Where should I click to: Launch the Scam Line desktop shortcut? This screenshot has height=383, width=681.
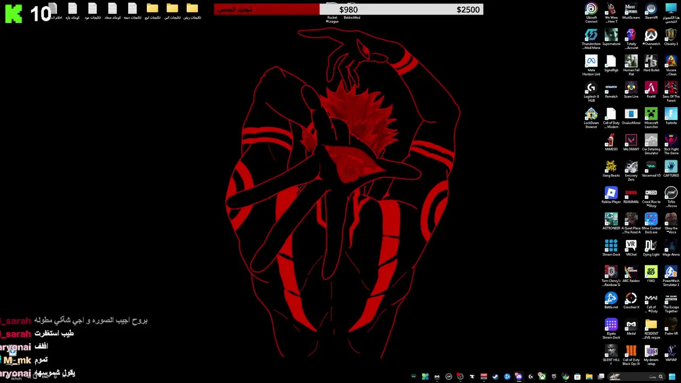(x=631, y=90)
